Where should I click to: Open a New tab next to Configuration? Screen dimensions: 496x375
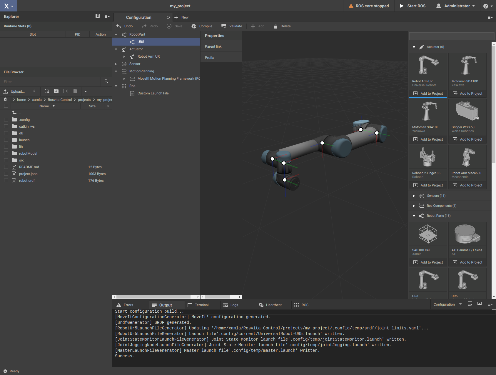tap(181, 17)
